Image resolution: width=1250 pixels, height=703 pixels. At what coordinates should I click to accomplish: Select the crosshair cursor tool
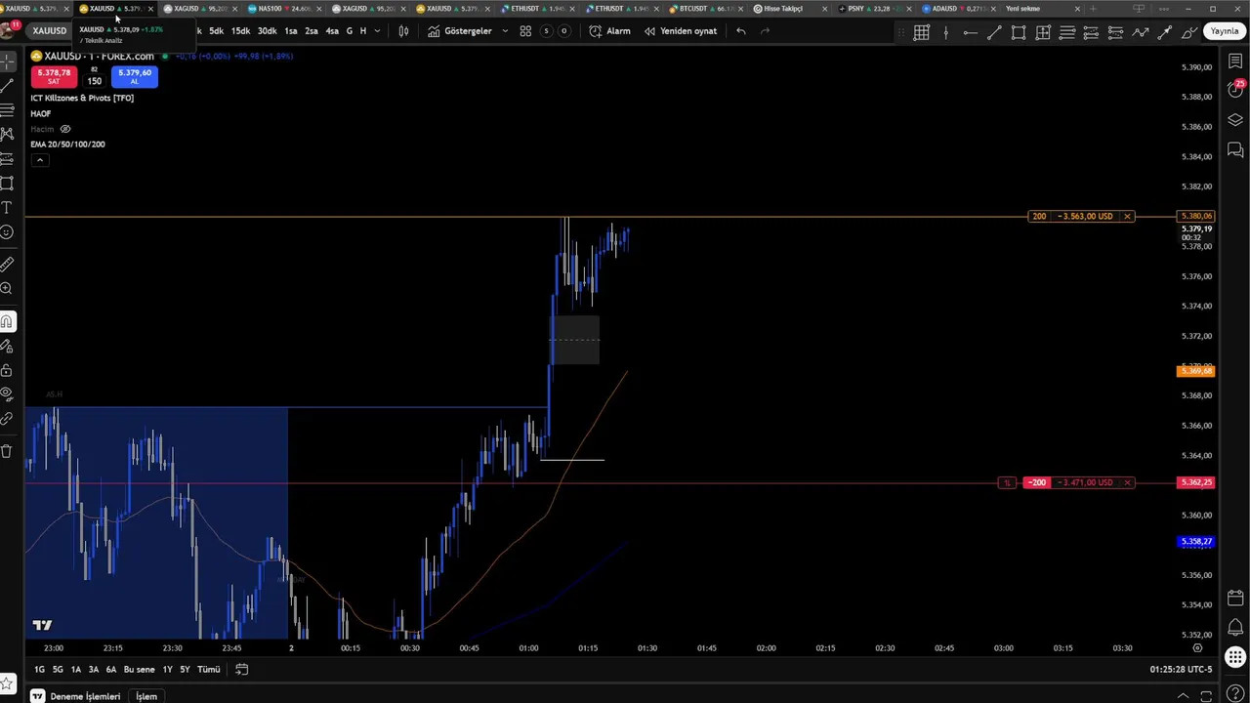(x=7, y=62)
